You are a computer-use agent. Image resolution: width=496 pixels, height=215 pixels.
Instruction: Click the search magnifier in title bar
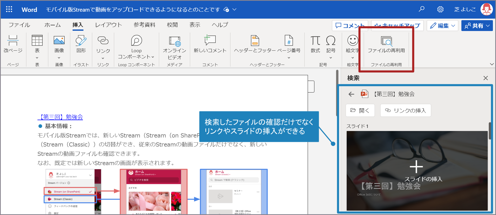(421, 9)
